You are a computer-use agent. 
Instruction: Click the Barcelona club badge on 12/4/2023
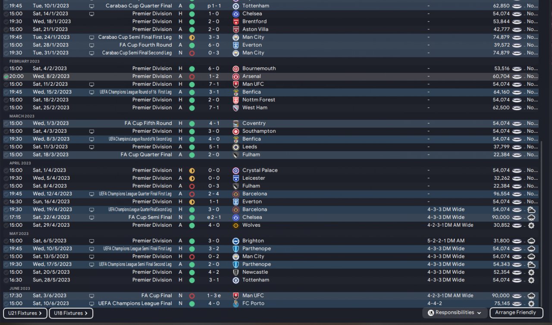(x=235, y=194)
